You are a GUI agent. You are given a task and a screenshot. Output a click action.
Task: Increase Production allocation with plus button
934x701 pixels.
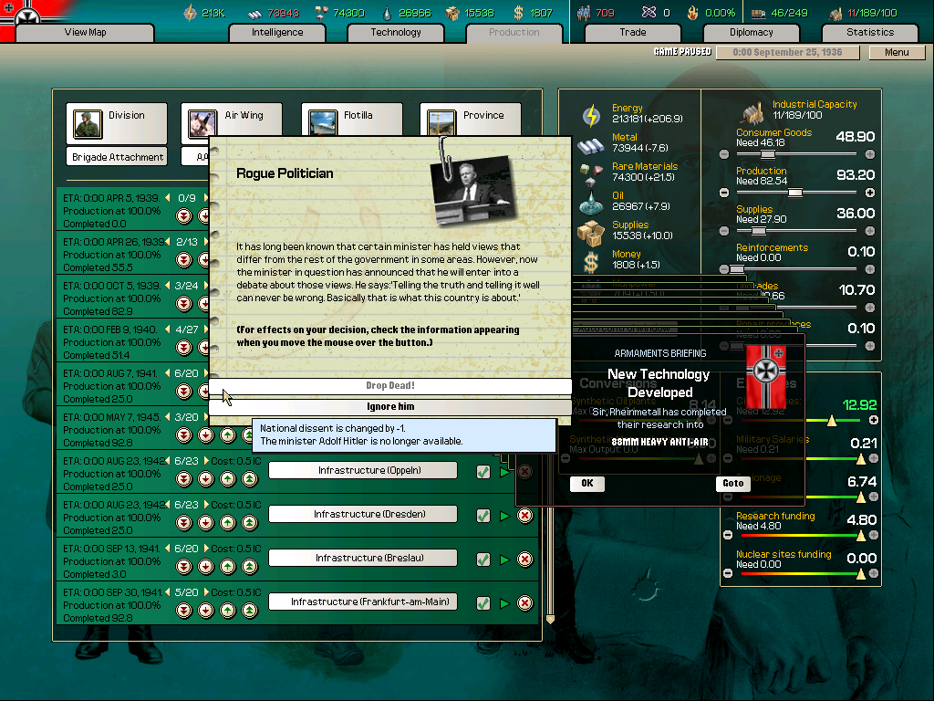[869, 193]
